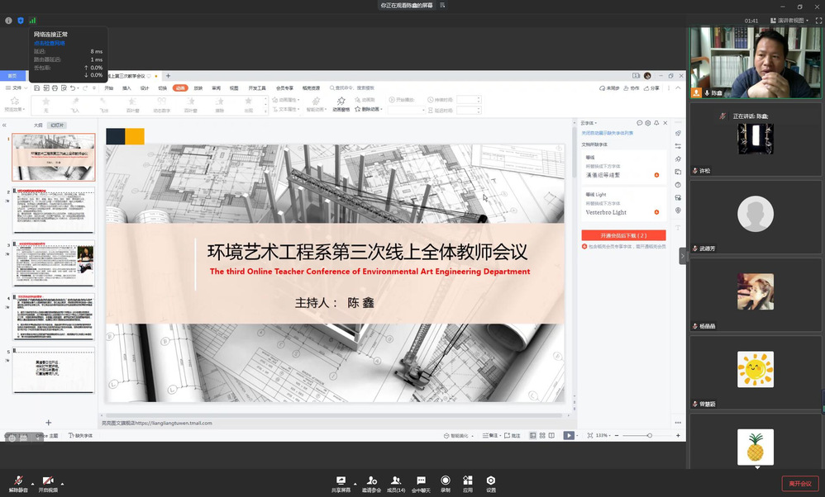Open 应用 apps icon
This screenshot has width=825, height=497.
click(468, 480)
